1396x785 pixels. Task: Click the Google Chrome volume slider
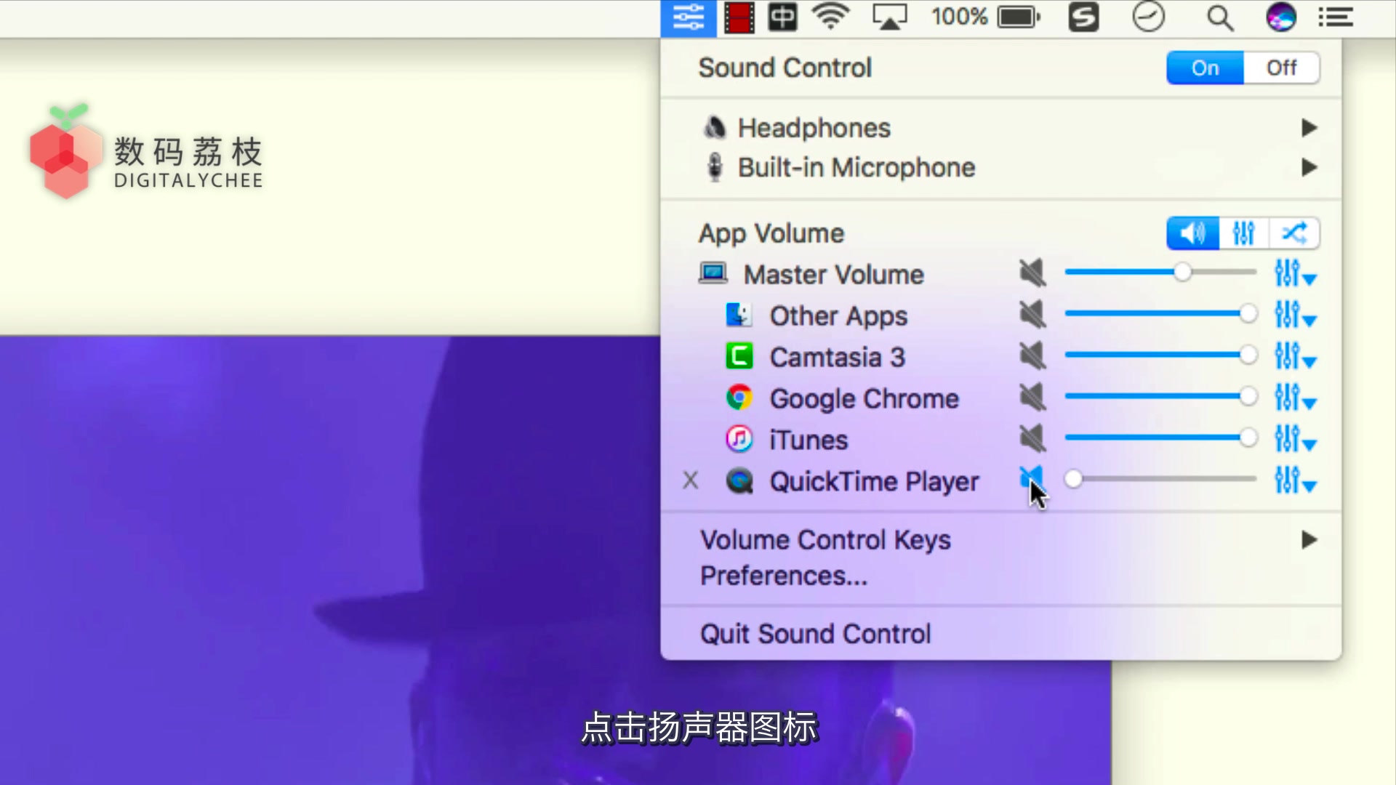[1160, 397]
